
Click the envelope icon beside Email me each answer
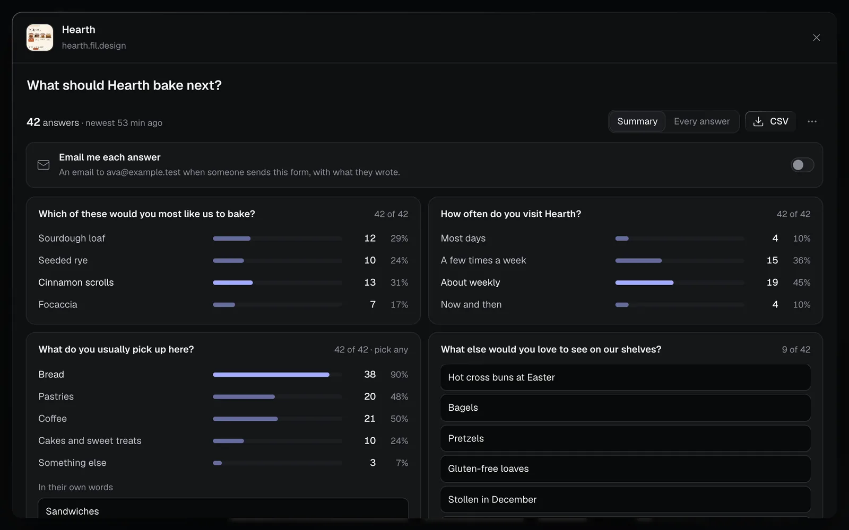point(44,165)
